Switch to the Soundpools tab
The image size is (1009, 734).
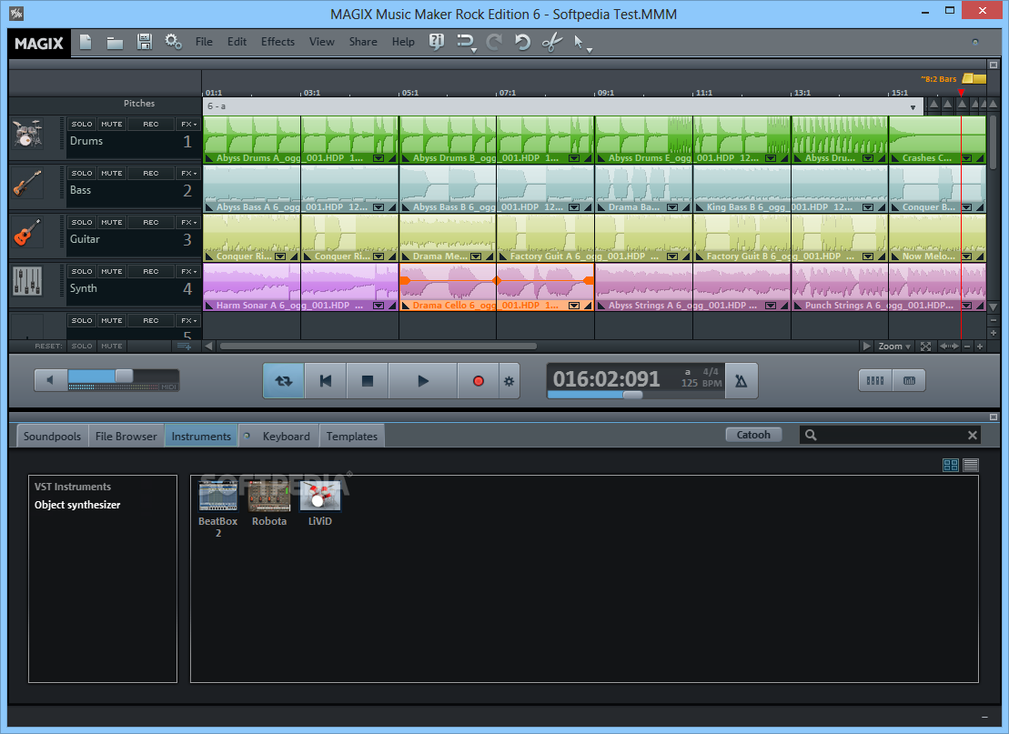coord(52,437)
